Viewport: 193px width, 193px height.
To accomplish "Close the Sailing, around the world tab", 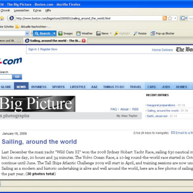I will click(83, 41).
